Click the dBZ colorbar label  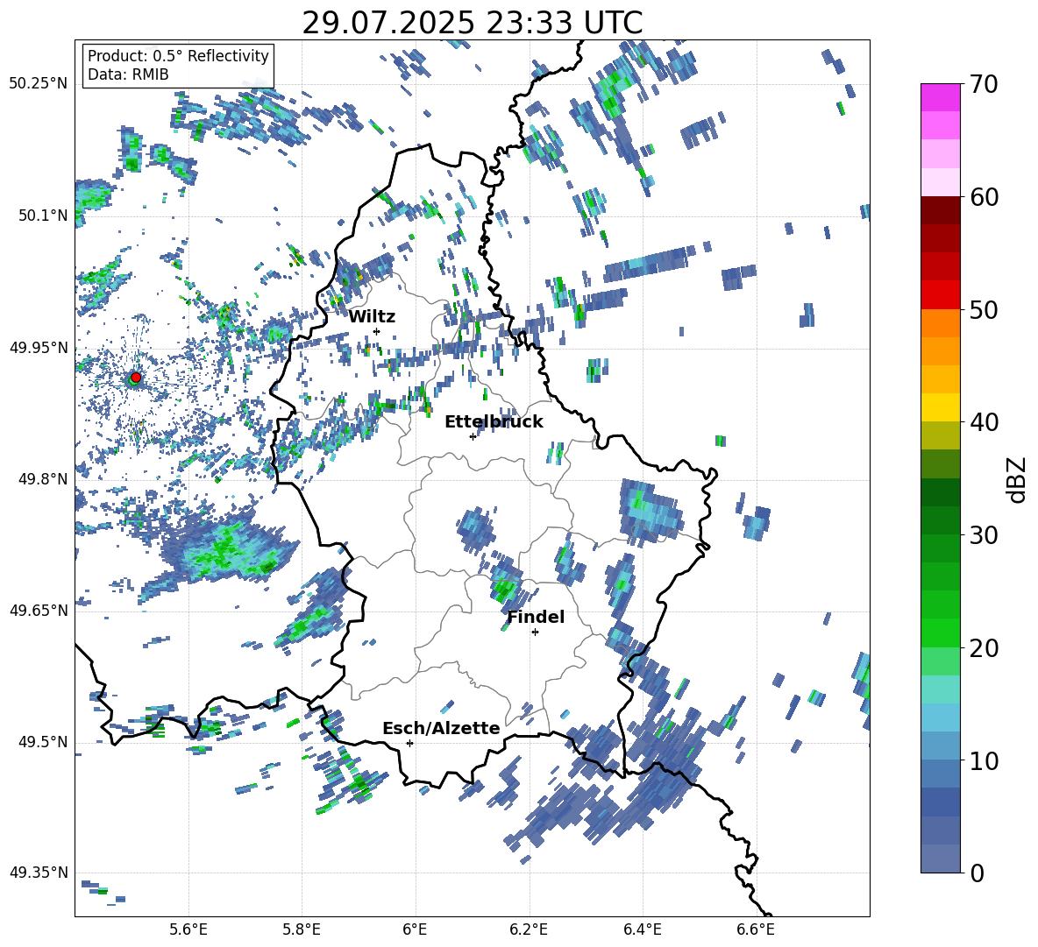click(x=1016, y=480)
